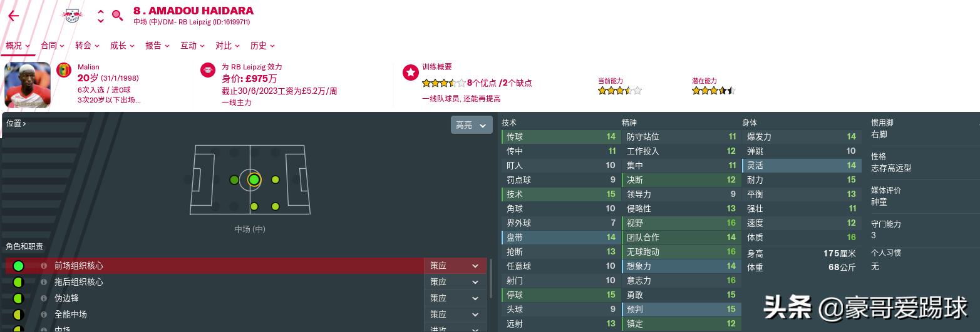Click the 无球跑动 attribute row

(x=681, y=252)
